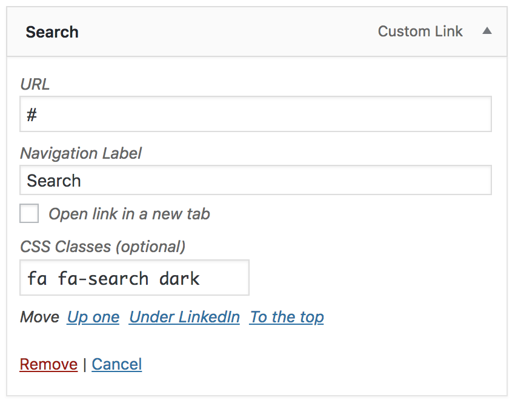
Task: Click the Navigation Label caption text
Action: [x=81, y=153]
